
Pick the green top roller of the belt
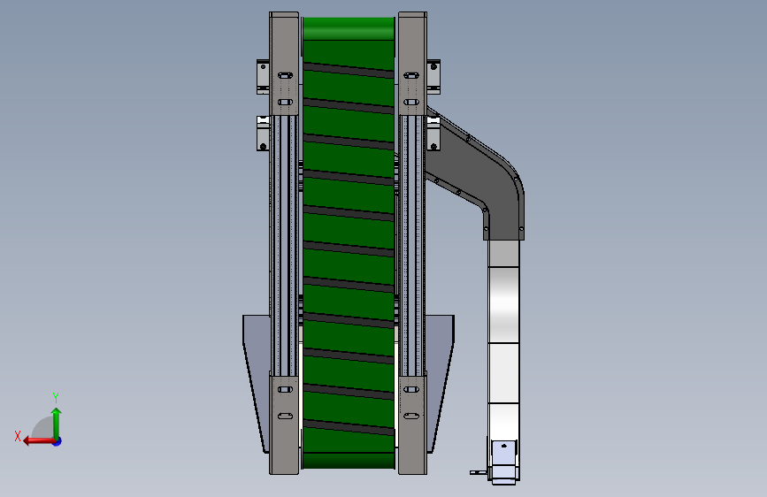[349, 29]
